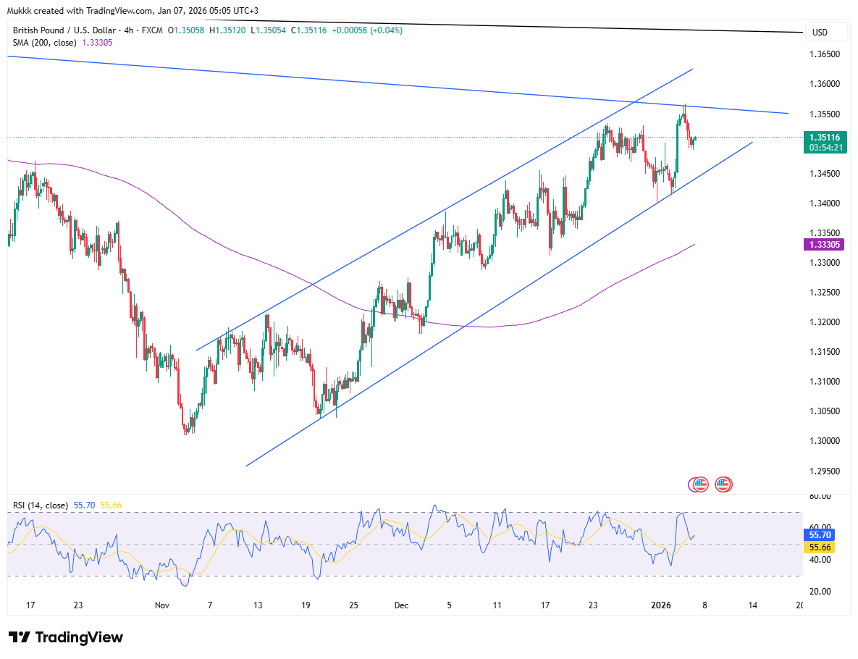Image resolution: width=858 pixels, height=659 pixels.
Task: Click the 2026 label on time axis
Action: point(662,605)
